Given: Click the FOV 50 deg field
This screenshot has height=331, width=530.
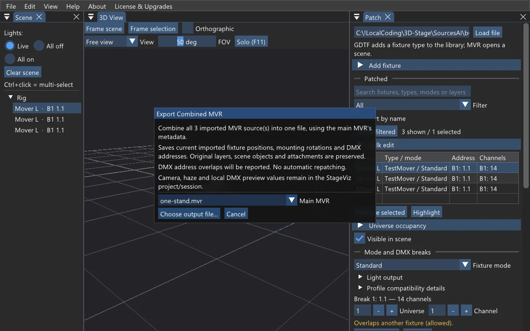Looking at the screenshot, I should pyautogui.click(x=187, y=42).
